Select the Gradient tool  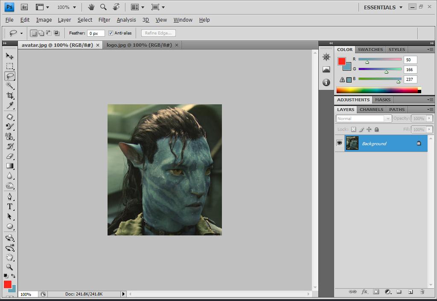(10, 166)
